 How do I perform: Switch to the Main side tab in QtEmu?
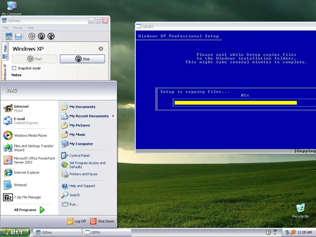(x=5, y=51)
